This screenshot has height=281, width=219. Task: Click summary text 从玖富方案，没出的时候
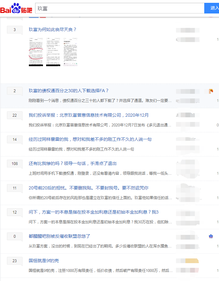click(x=100, y=246)
